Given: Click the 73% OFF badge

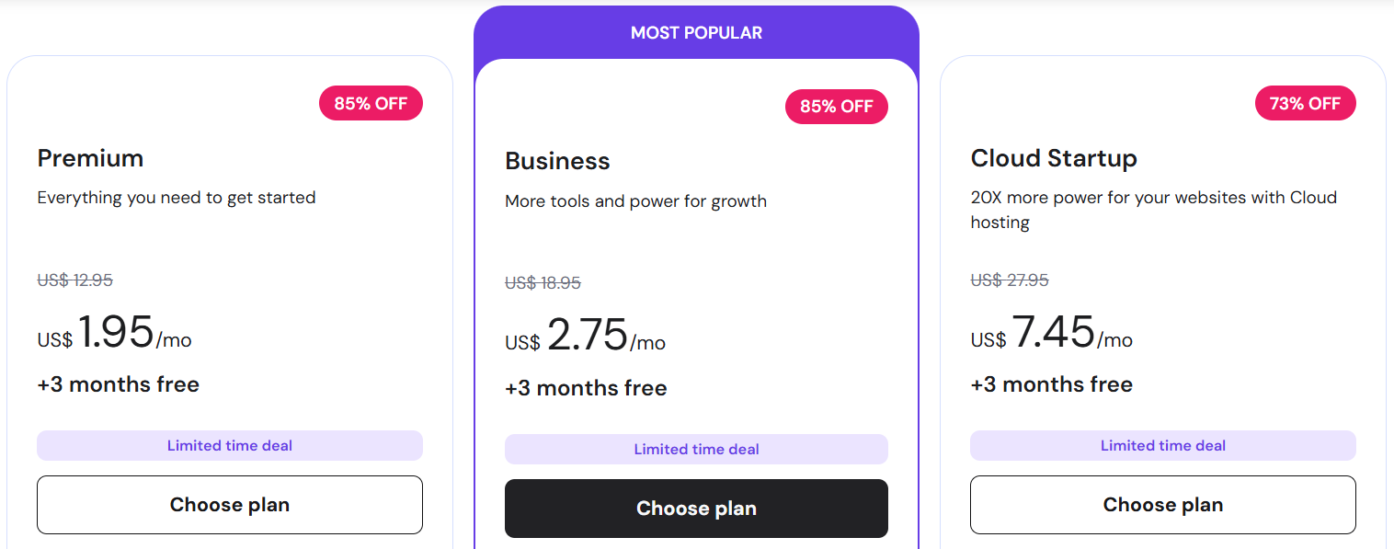Looking at the screenshot, I should point(1305,104).
